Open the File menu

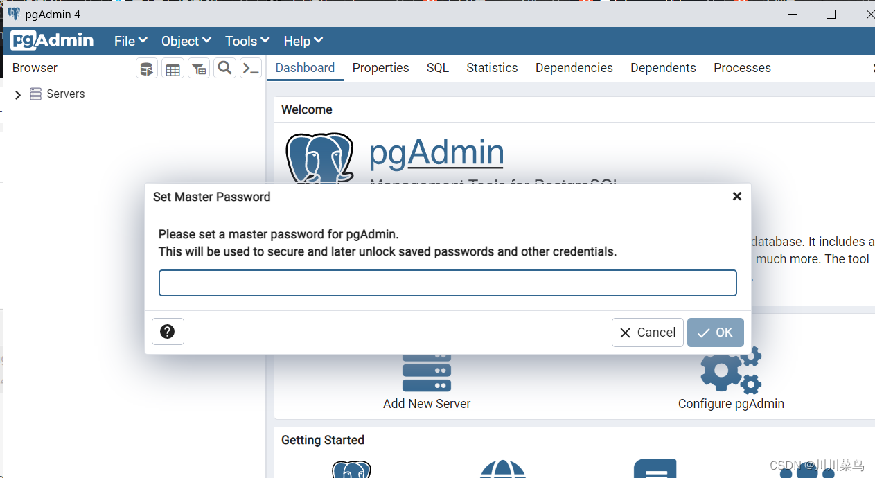tap(131, 41)
